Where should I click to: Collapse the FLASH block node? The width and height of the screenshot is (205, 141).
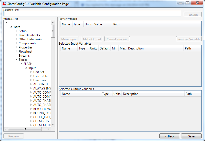point(21,64)
